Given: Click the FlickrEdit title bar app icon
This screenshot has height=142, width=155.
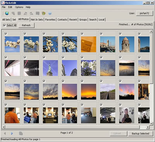Looking at the screenshot, I should click(x=3, y=3).
